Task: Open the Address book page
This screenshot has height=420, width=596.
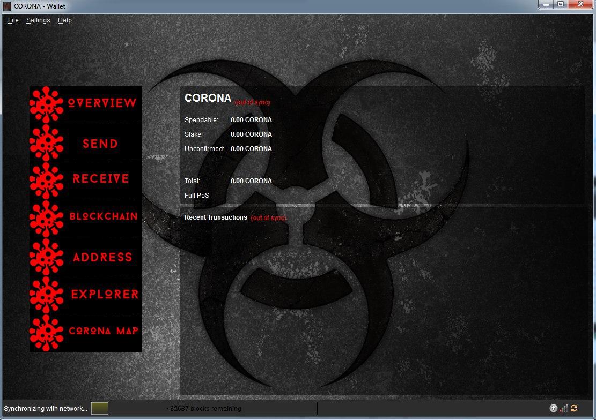Action: [x=86, y=257]
